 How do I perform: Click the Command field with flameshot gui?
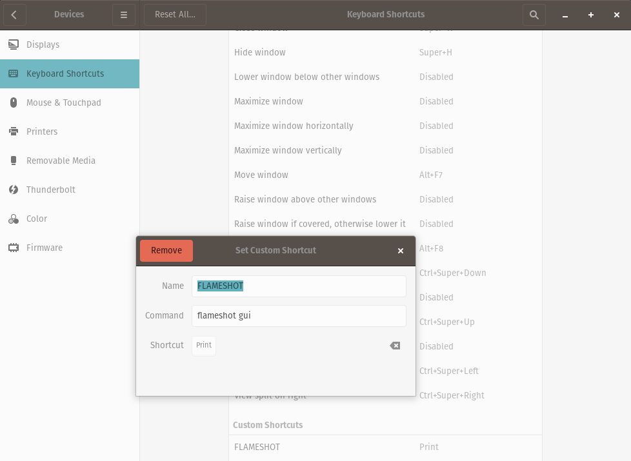pyautogui.click(x=299, y=316)
